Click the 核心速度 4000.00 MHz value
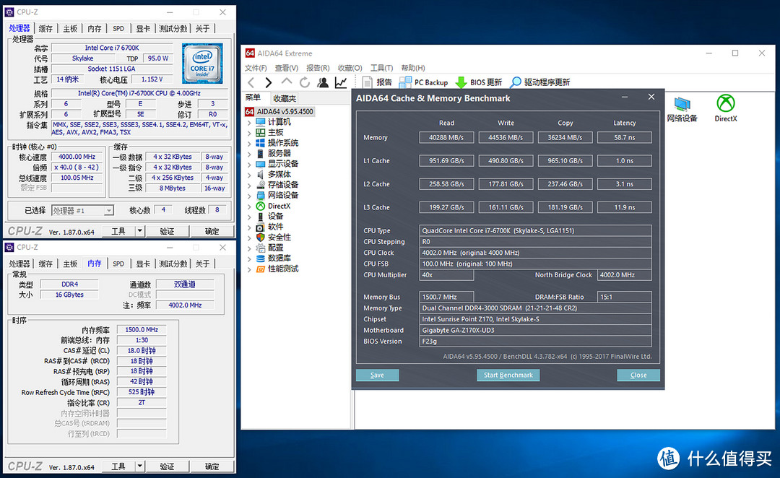The height and width of the screenshot is (478, 780). point(77,157)
